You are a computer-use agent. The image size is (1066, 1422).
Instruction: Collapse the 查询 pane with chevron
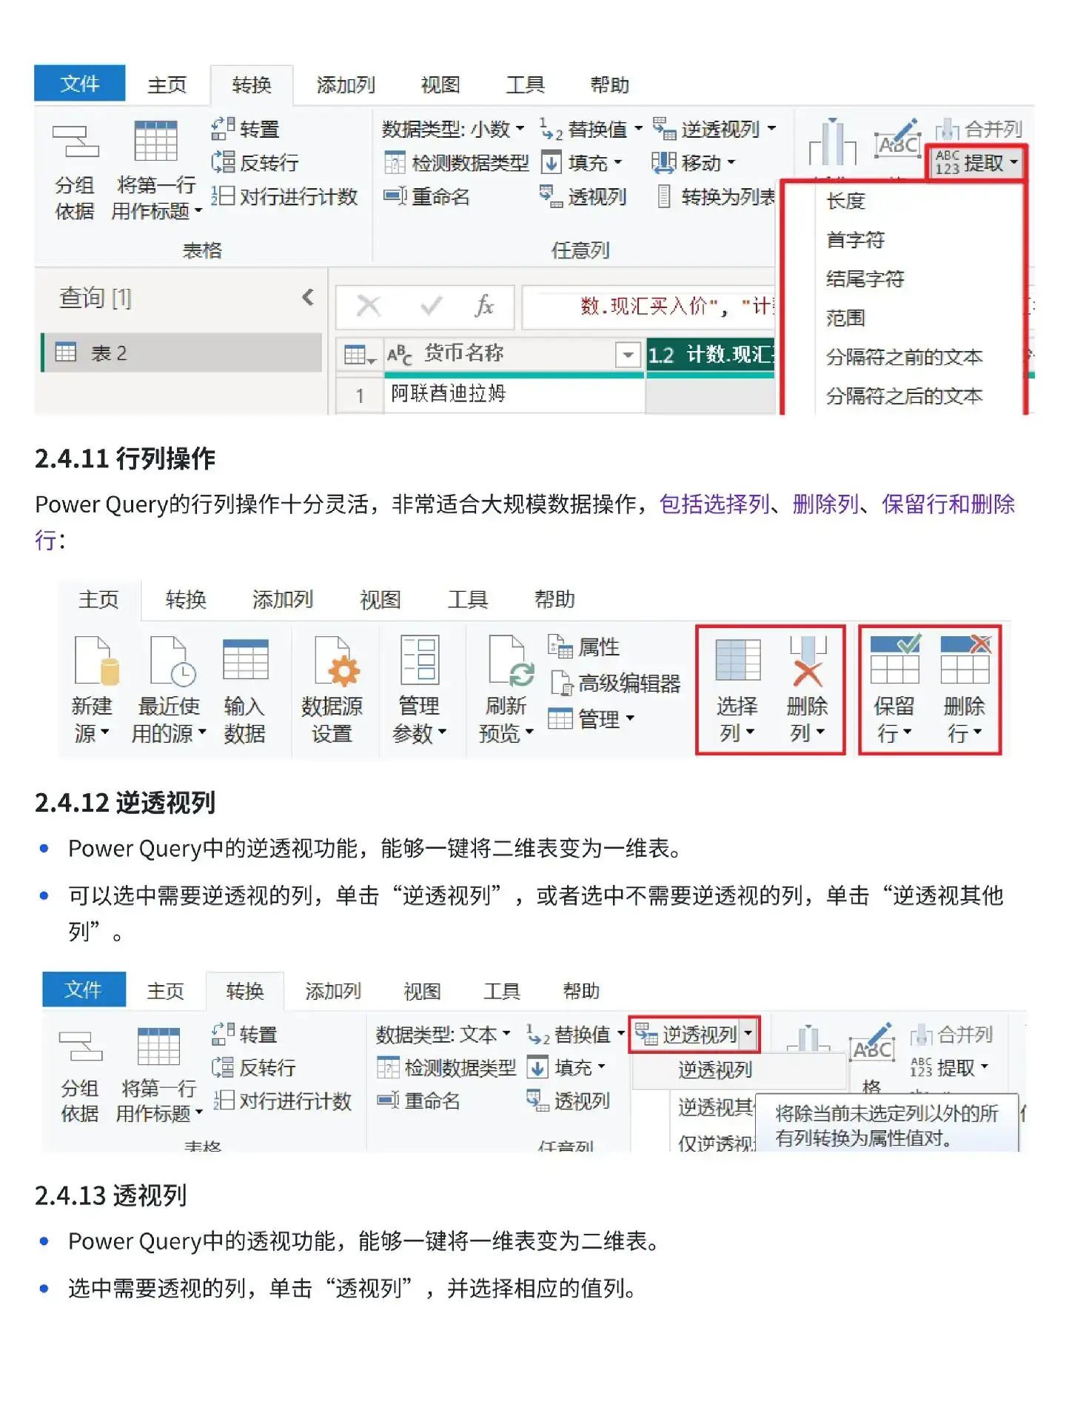(308, 298)
